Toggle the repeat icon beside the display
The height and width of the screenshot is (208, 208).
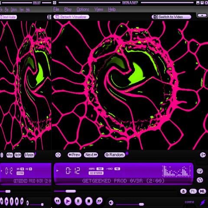click(200, 171)
